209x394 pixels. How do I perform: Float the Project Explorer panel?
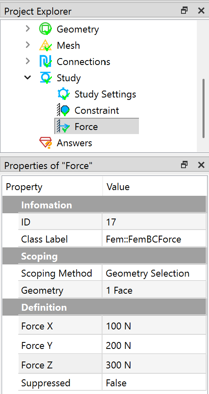click(x=184, y=11)
